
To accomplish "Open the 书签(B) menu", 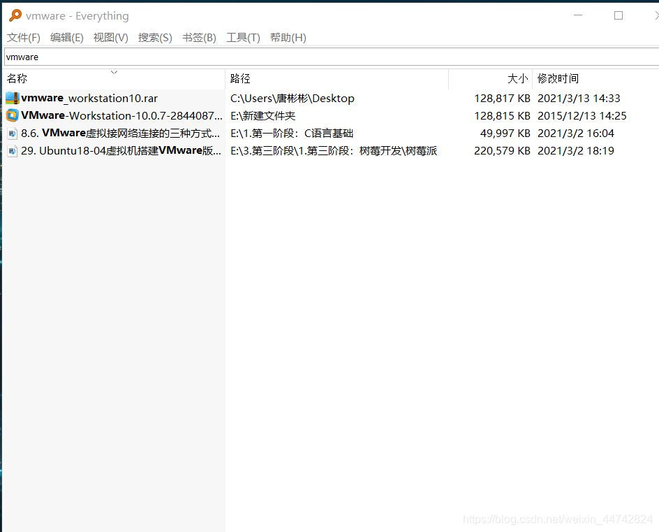I will pyautogui.click(x=199, y=38).
